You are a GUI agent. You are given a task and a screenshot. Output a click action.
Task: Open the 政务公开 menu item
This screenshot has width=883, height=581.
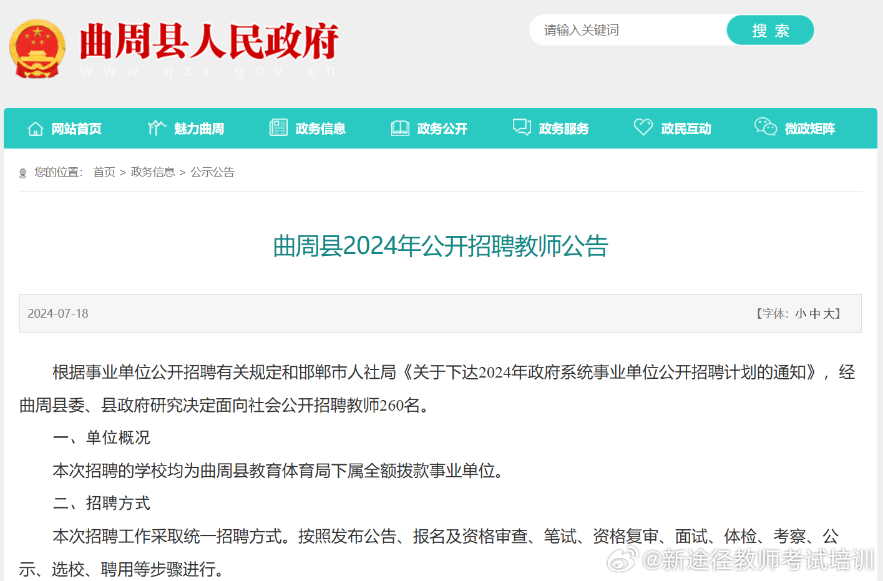coord(442,129)
